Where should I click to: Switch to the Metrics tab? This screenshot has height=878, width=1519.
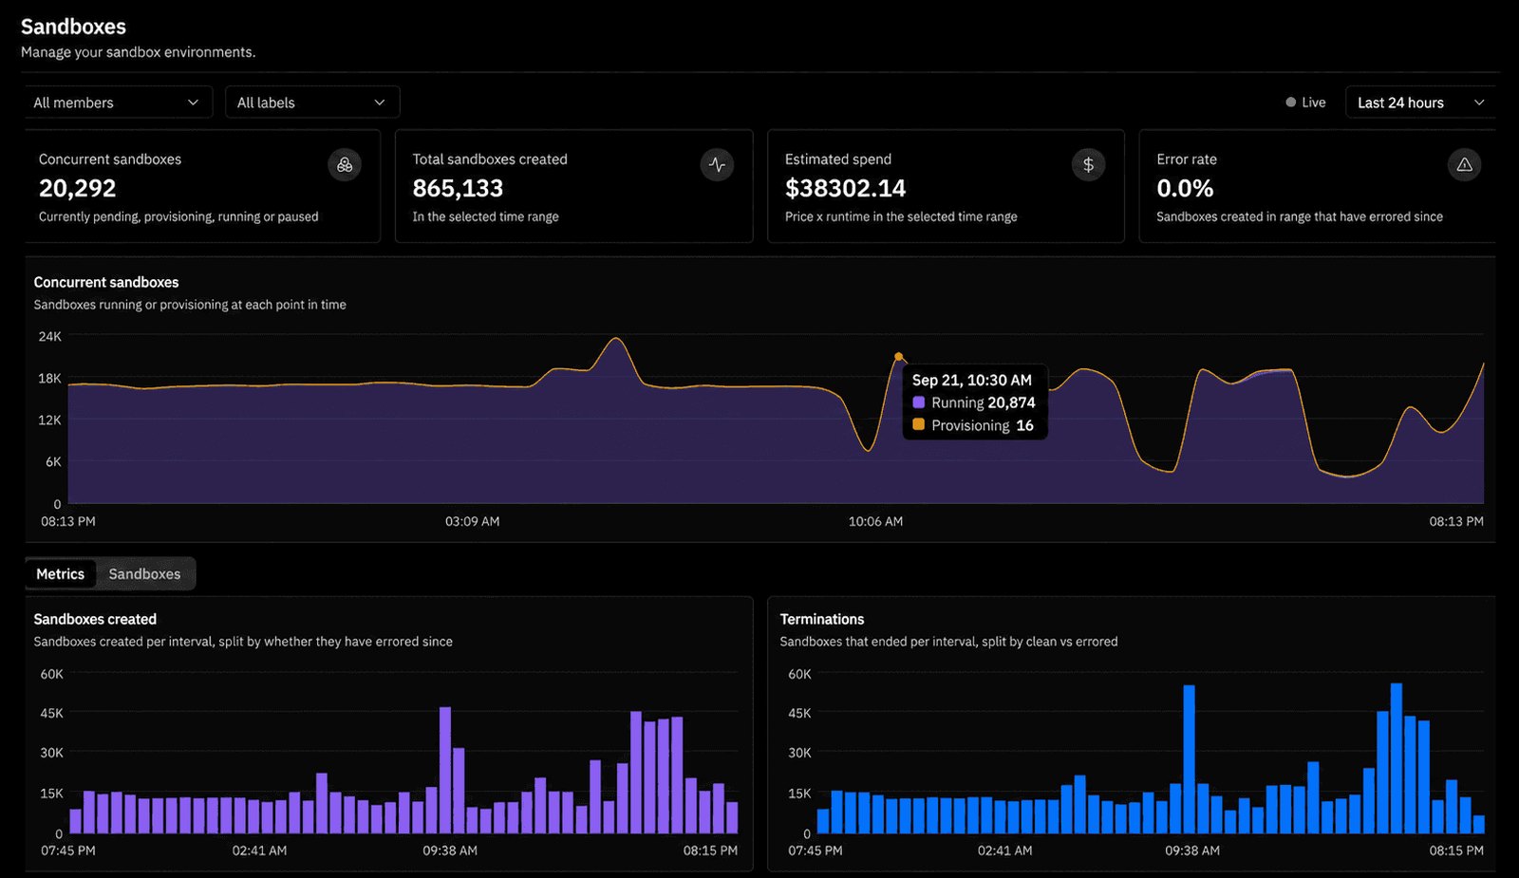coord(60,574)
